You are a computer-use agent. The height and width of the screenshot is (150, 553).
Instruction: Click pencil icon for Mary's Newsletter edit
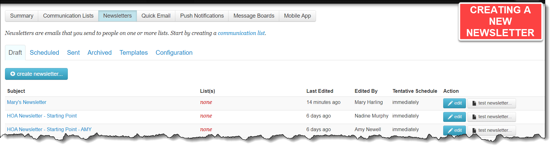coord(450,103)
